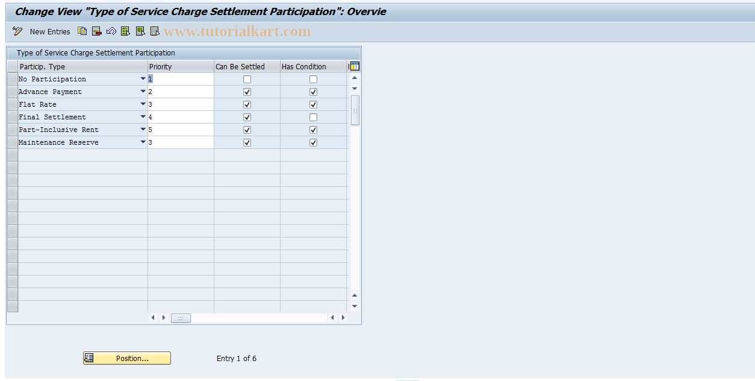This screenshot has width=755, height=381.
Task: Select the Final Settlement row selector
Action: 13,117
